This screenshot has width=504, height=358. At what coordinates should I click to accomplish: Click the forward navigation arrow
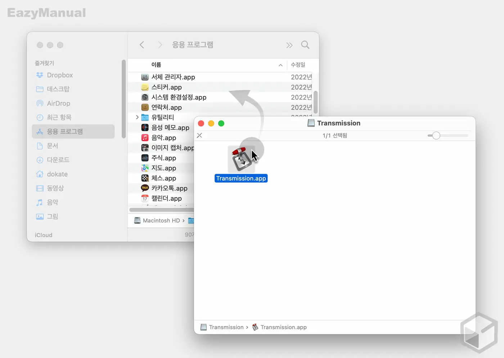click(160, 45)
